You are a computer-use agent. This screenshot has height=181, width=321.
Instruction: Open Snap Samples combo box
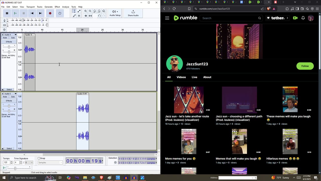(50, 163)
